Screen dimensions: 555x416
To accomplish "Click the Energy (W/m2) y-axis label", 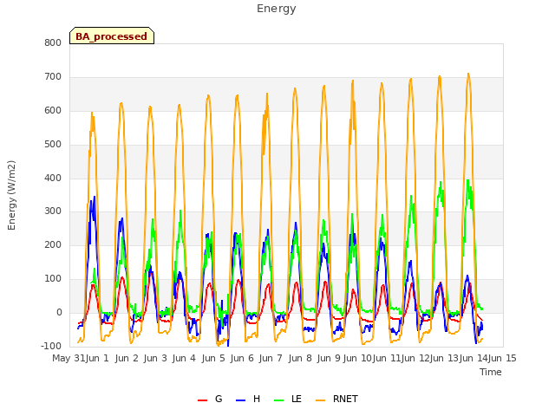I will click(x=11, y=195).
